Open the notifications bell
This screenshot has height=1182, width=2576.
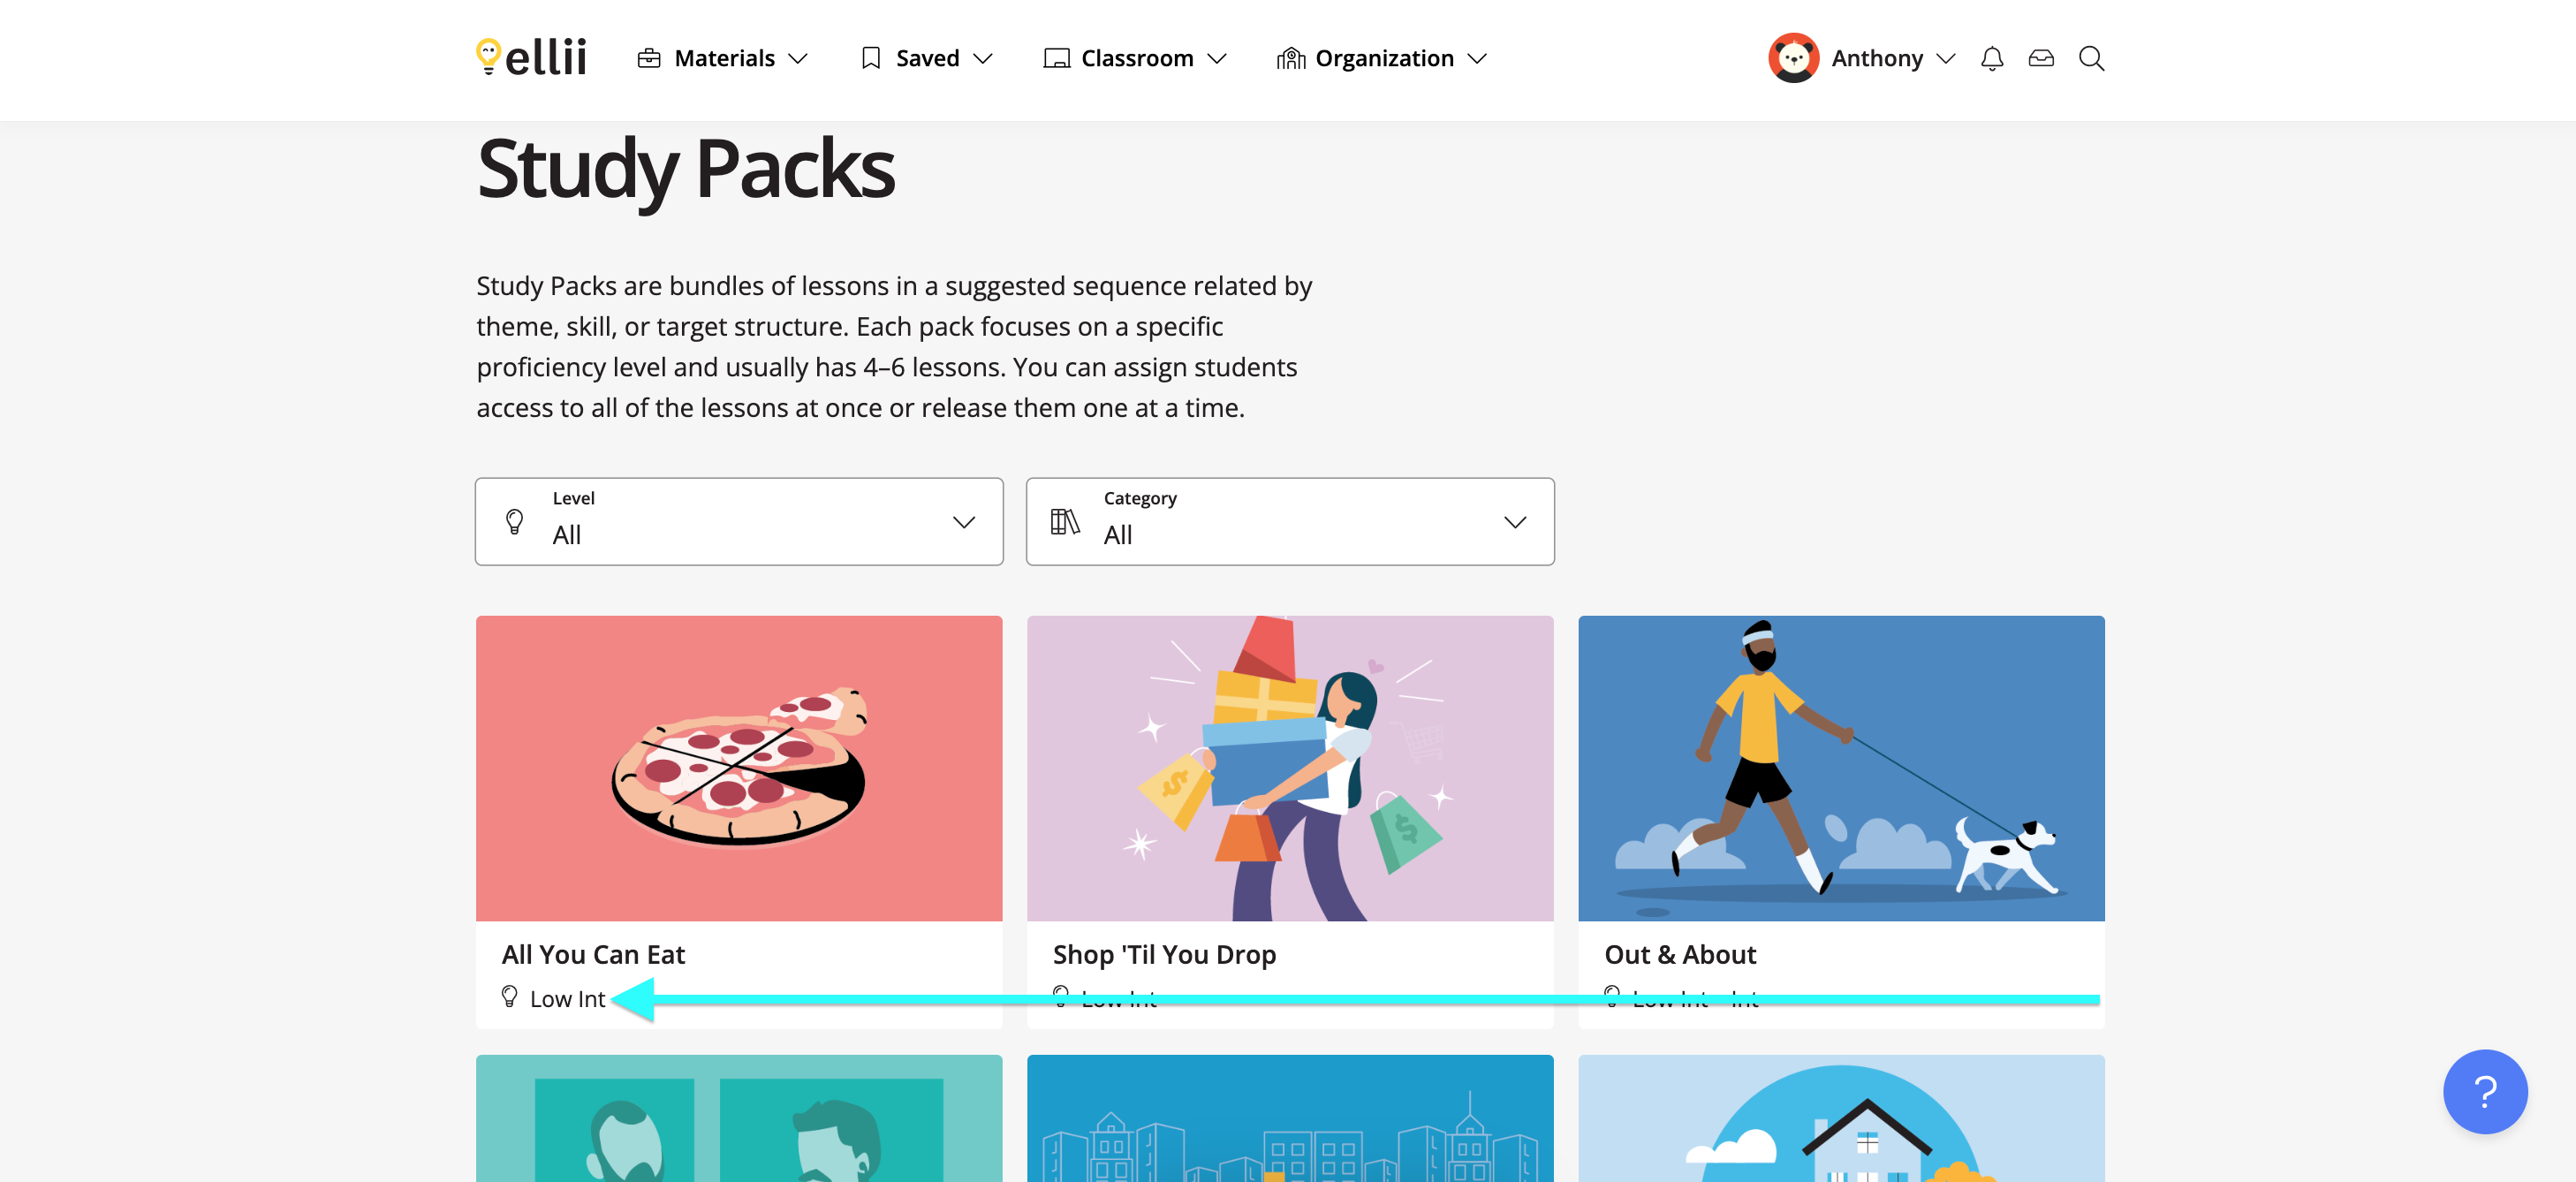pyautogui.click(x=1991, y=59)
